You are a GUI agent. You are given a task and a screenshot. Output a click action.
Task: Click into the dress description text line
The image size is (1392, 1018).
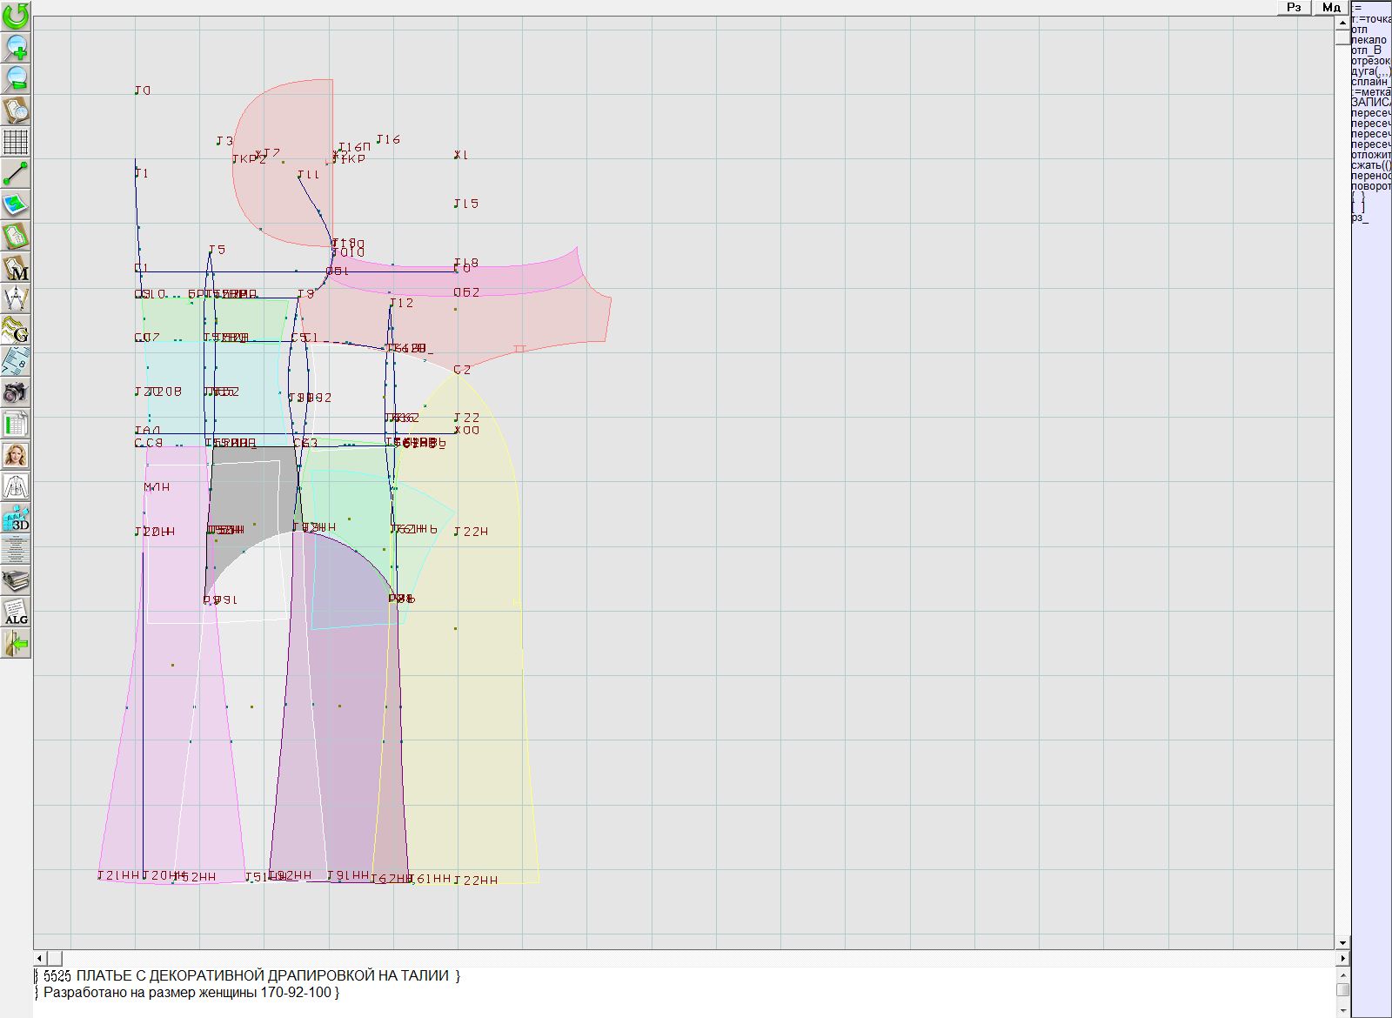[x=261, y=975]
